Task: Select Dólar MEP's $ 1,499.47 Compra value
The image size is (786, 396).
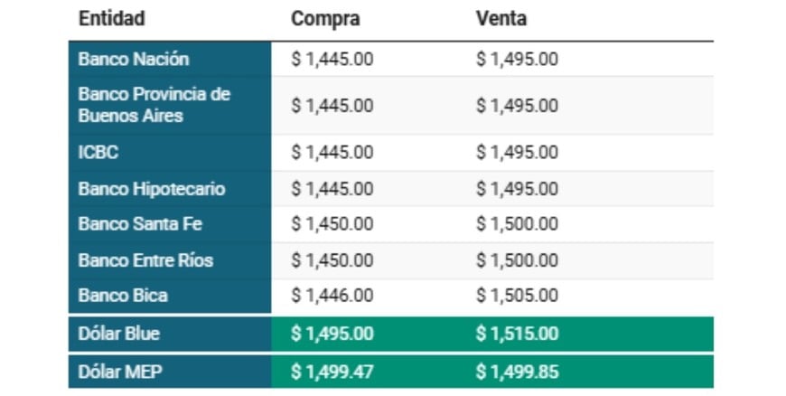Action: tap(332, 370)
